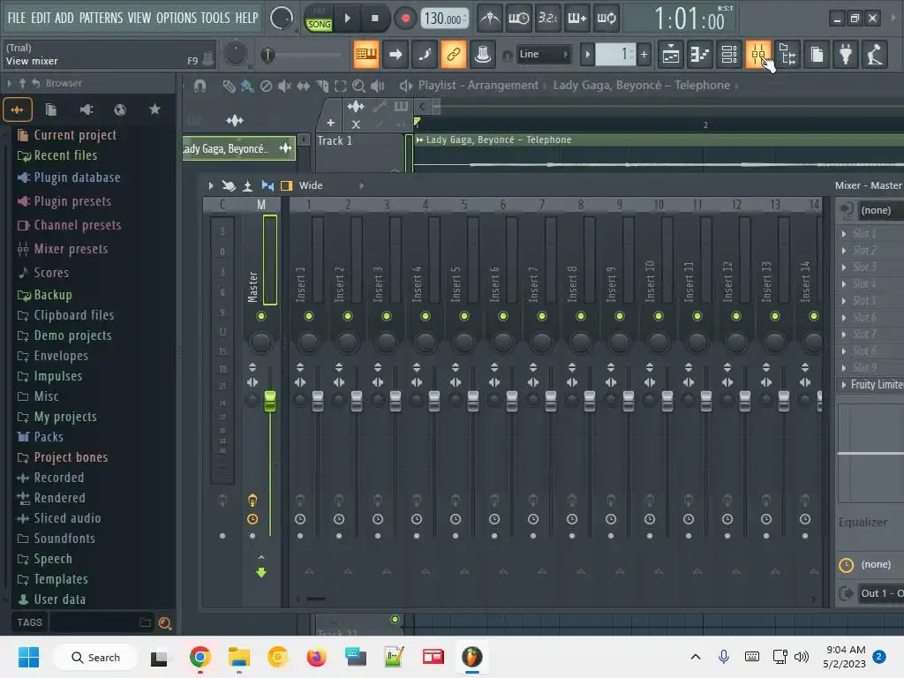Toggle loop recording icon

pos(606,19)
